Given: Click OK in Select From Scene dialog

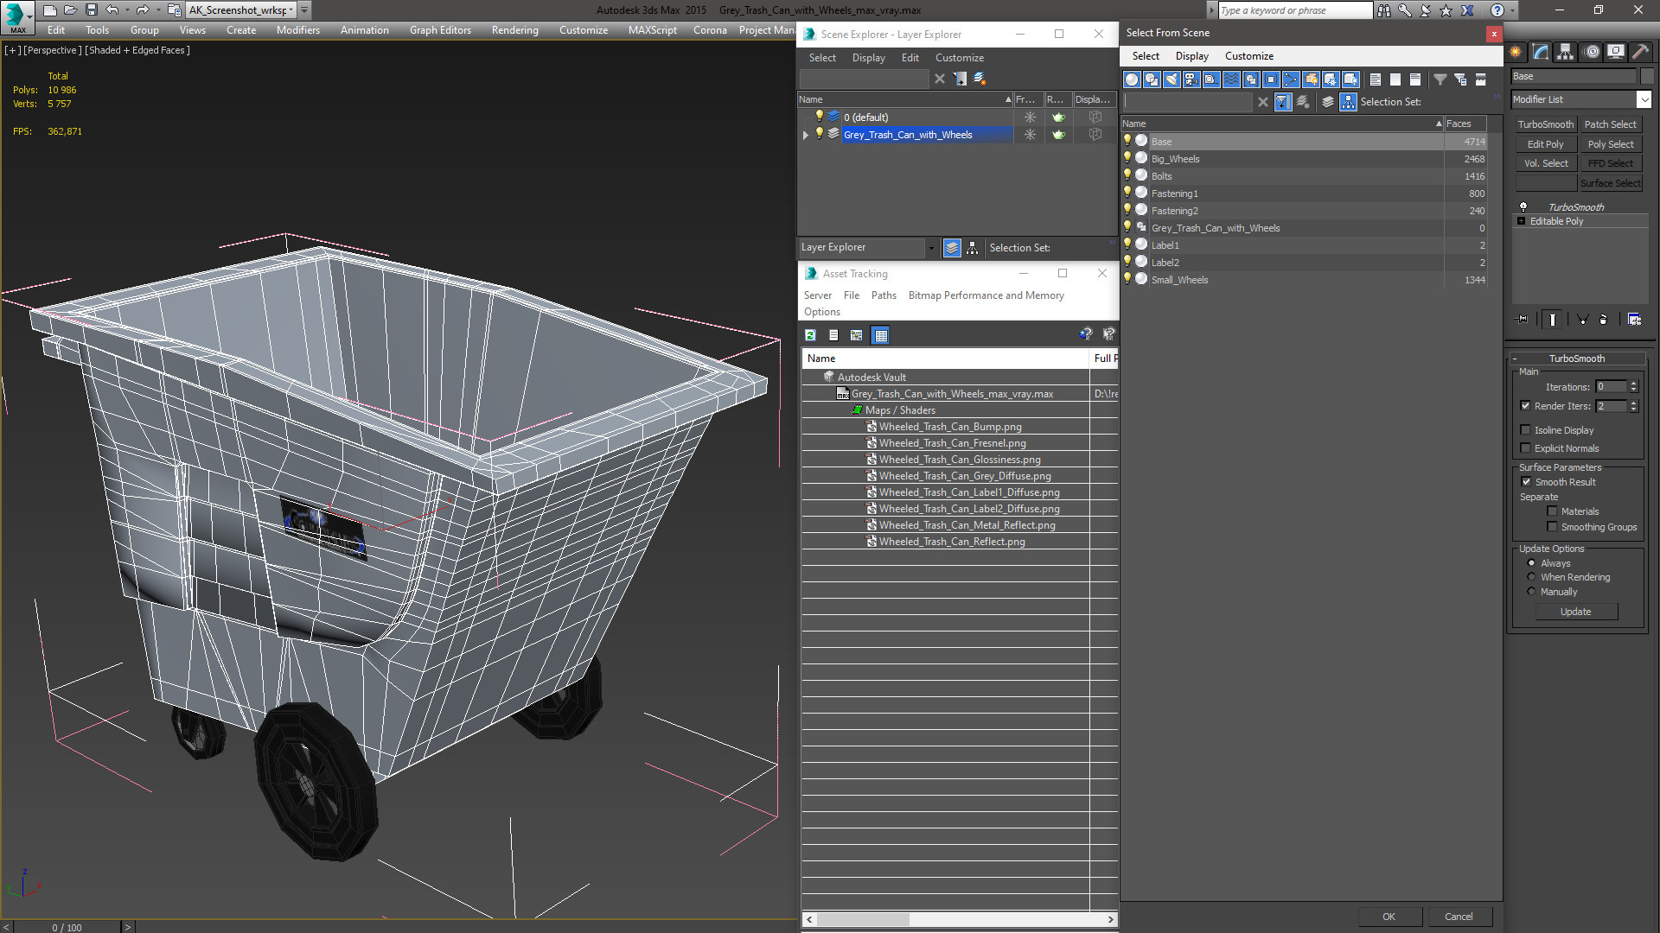Looking at the screenshot, I should (x=1389, y=917).
